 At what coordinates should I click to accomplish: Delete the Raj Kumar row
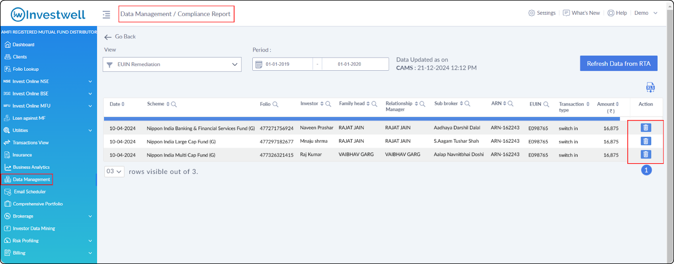646,155
